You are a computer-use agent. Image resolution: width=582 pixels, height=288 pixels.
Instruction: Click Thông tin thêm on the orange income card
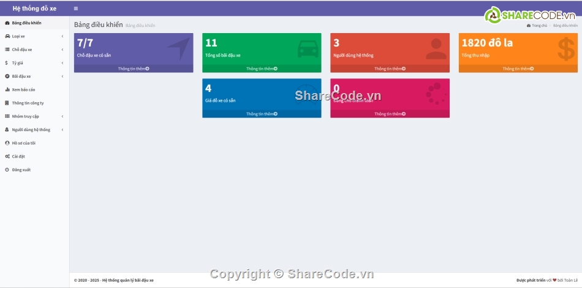(x=518, y=69)
